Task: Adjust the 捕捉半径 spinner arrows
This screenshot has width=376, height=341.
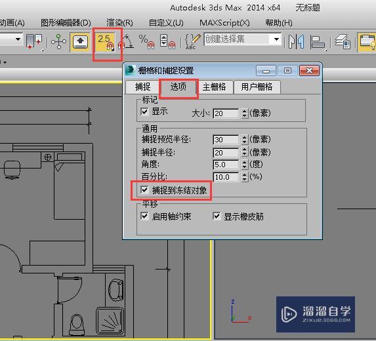Action: pyautogui.click(x=244, y=152)
